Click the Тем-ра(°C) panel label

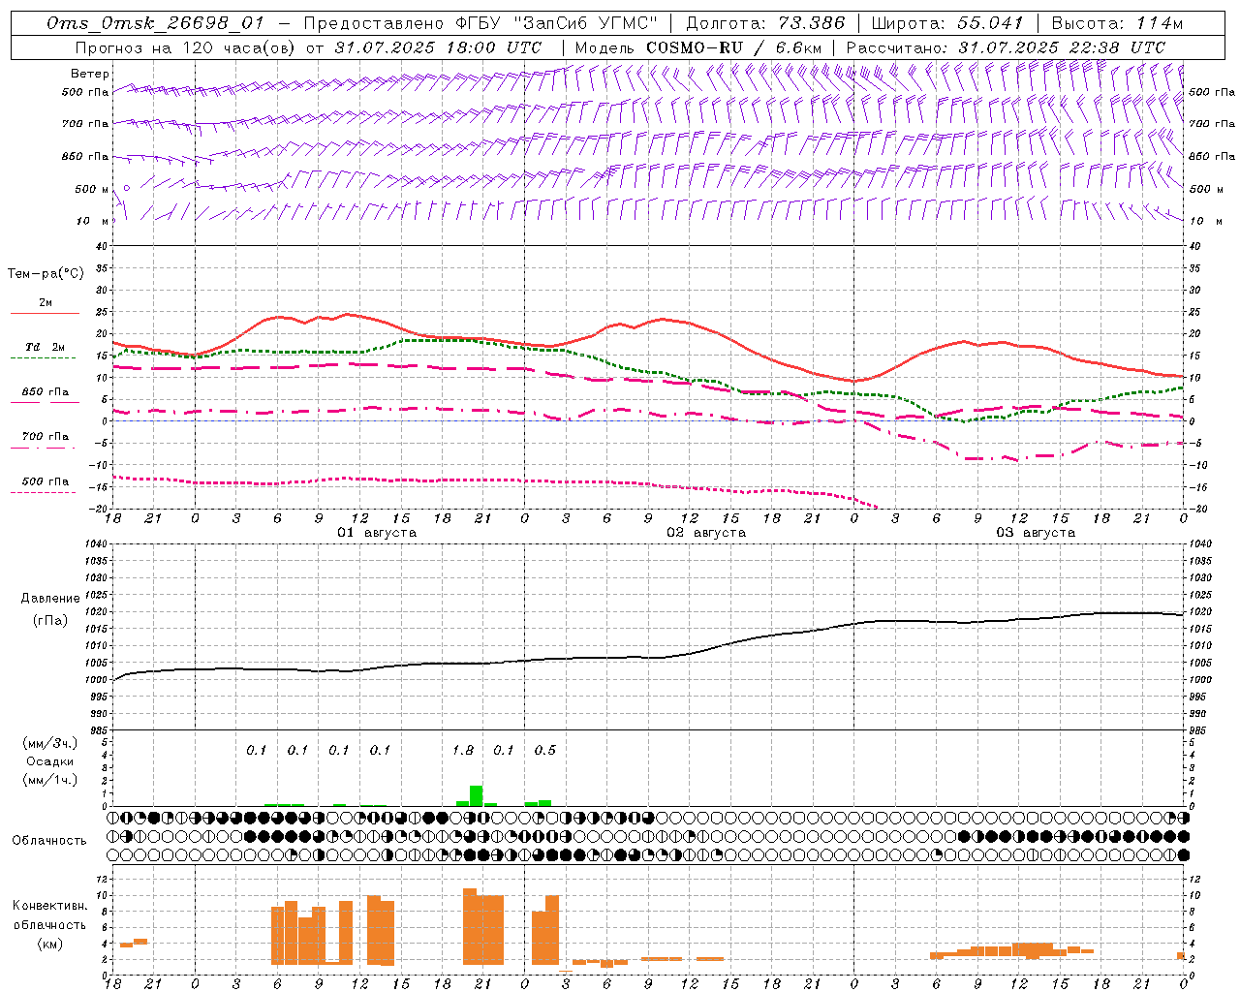click(46, 274)
